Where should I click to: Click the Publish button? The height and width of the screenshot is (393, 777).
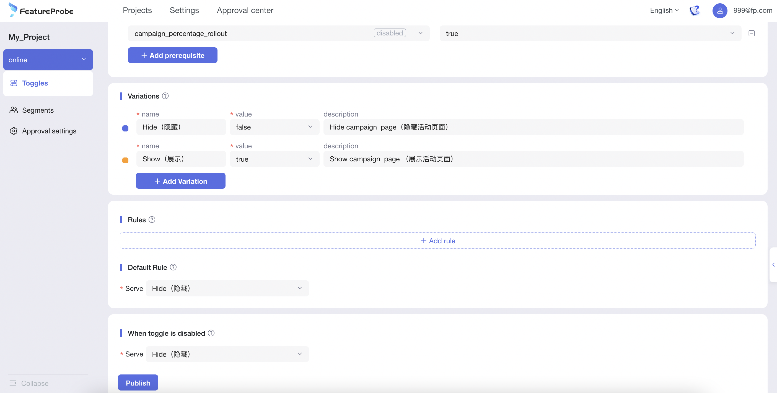point(138,382)
